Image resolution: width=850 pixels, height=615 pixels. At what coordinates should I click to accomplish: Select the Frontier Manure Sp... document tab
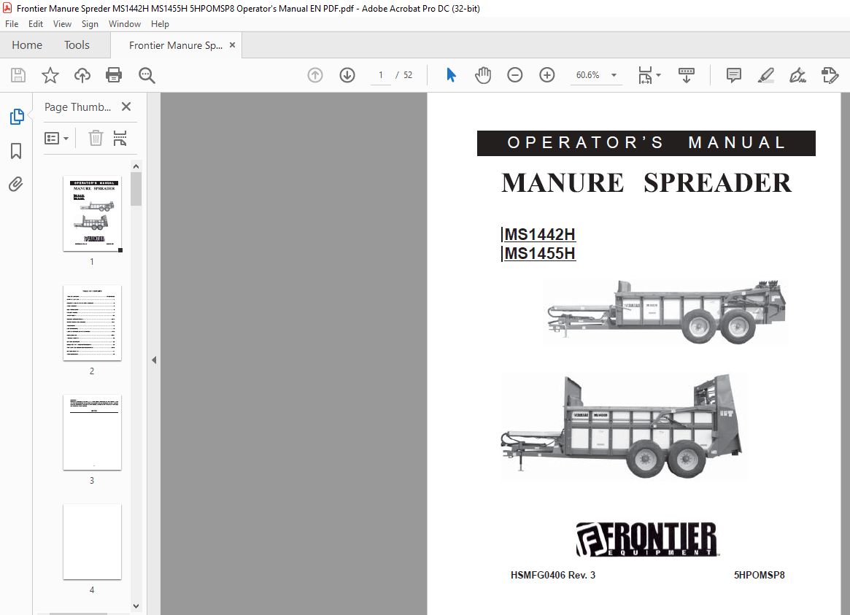tap(176, 45)
